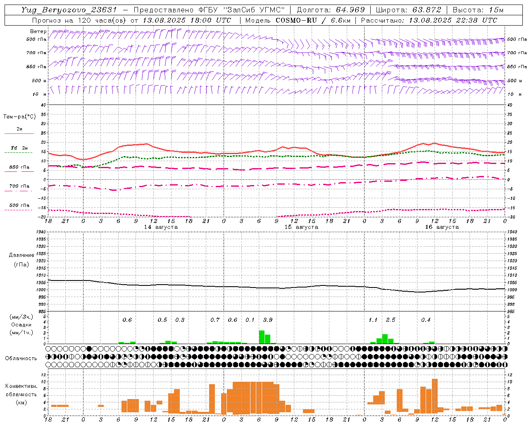Click the 0.5 precipitation total
Viewport: 529px width, 423px height.
pyautogui.click(x=162, y=320)
